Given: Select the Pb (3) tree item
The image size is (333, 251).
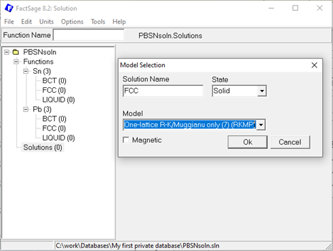Looking at the screenshot, I should [42, 110].
